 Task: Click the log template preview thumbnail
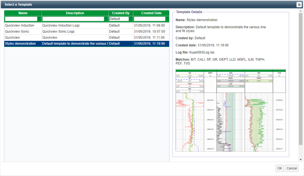230,110
